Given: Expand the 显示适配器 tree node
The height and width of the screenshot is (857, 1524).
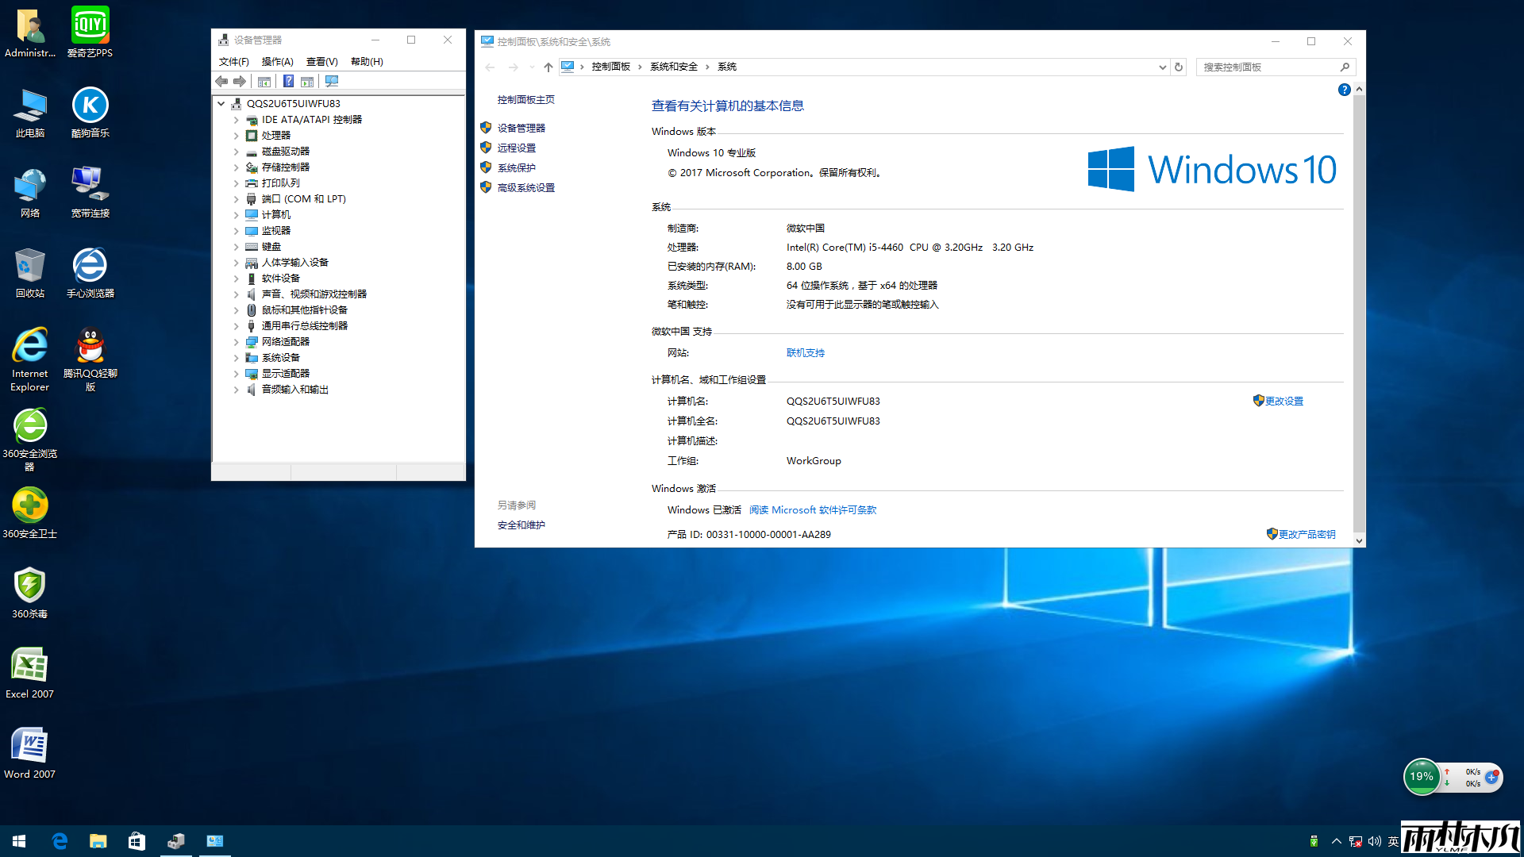Looking at the screenshot, I should point(236,374).
